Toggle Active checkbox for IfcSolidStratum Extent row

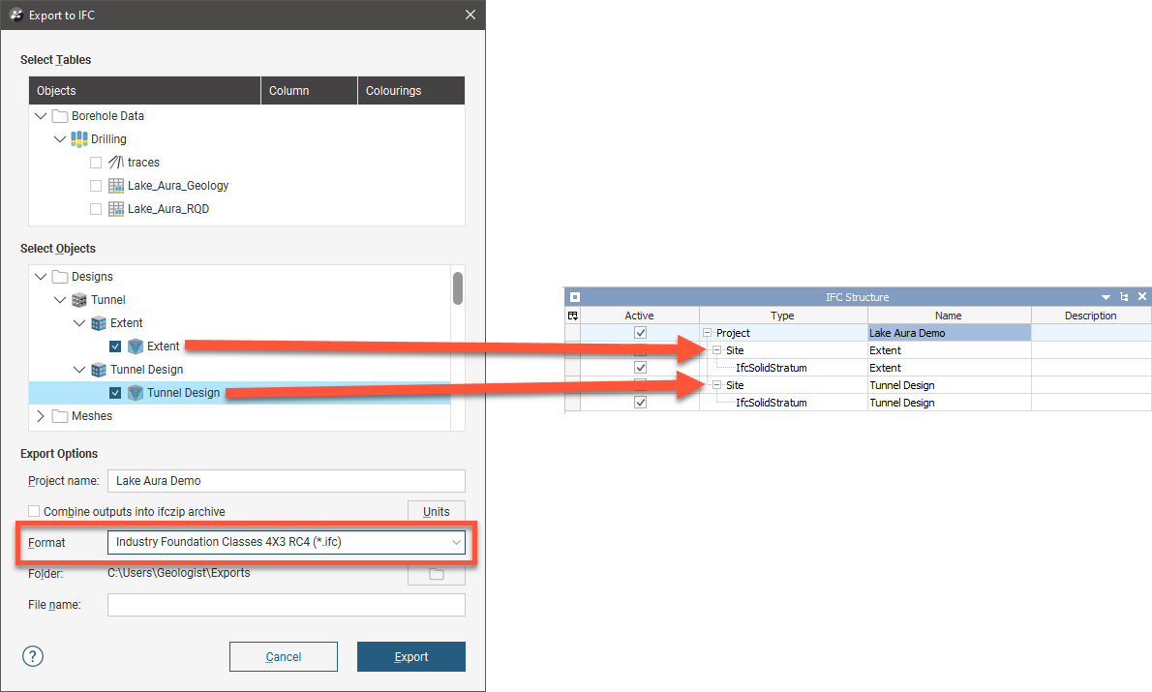pyautogui.click(x=640, y=368)
